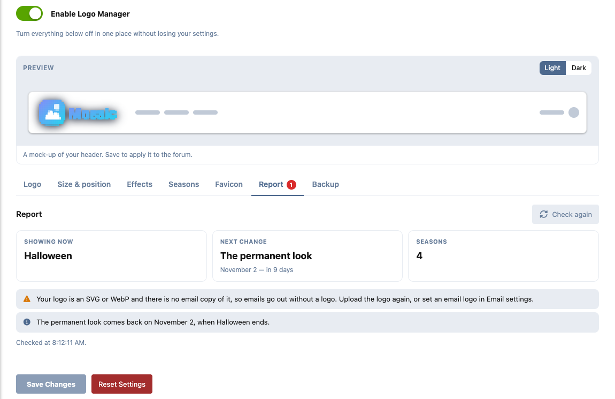Switch preview to Dark mode
The image size is (615, 399).
coord(579,68)
